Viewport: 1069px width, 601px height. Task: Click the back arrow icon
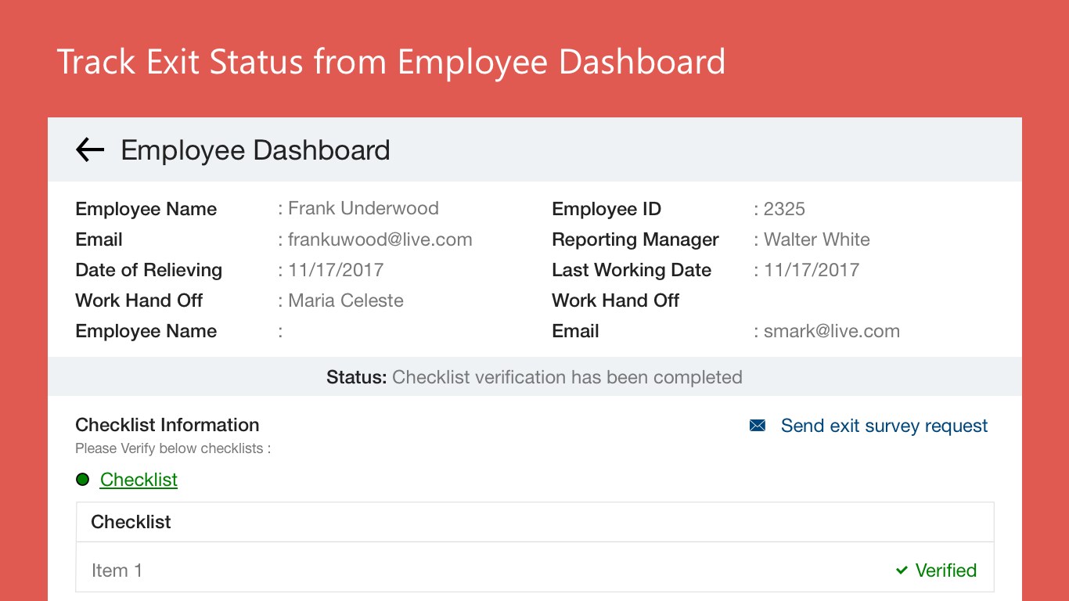(x=90, y=149)
